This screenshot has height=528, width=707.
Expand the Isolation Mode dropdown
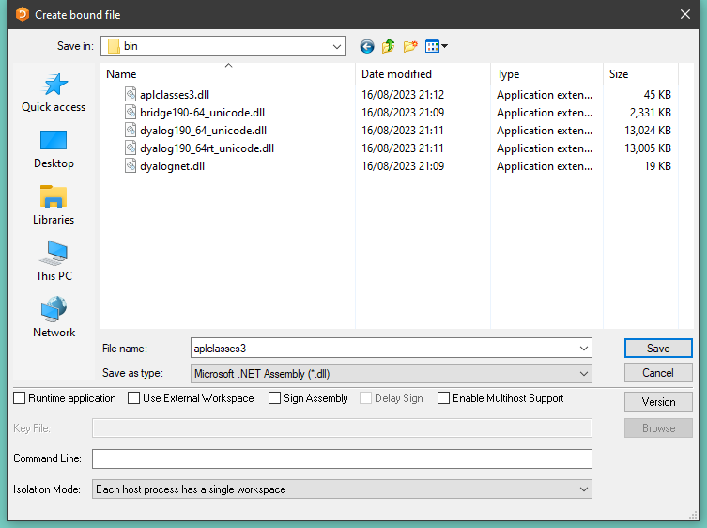pyautogui.click(x=584, y=489)
